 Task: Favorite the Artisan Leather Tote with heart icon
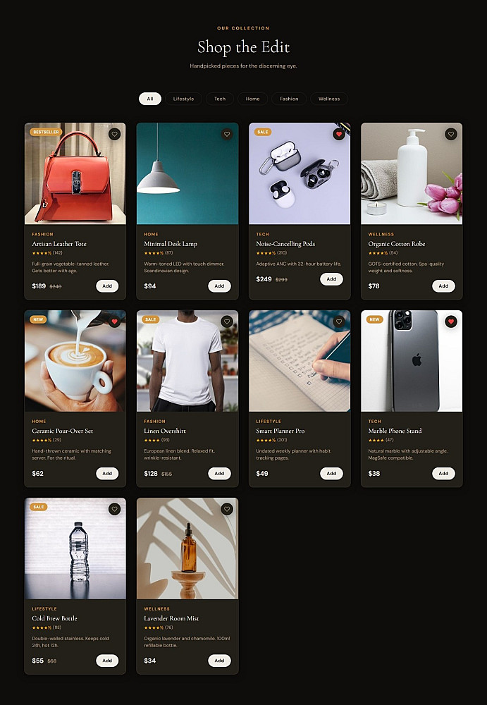click(115, 134)
